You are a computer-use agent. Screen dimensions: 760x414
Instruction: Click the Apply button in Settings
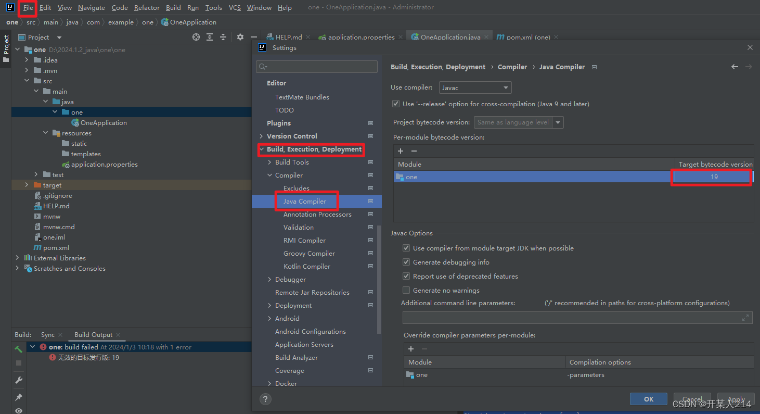(736, 399)
